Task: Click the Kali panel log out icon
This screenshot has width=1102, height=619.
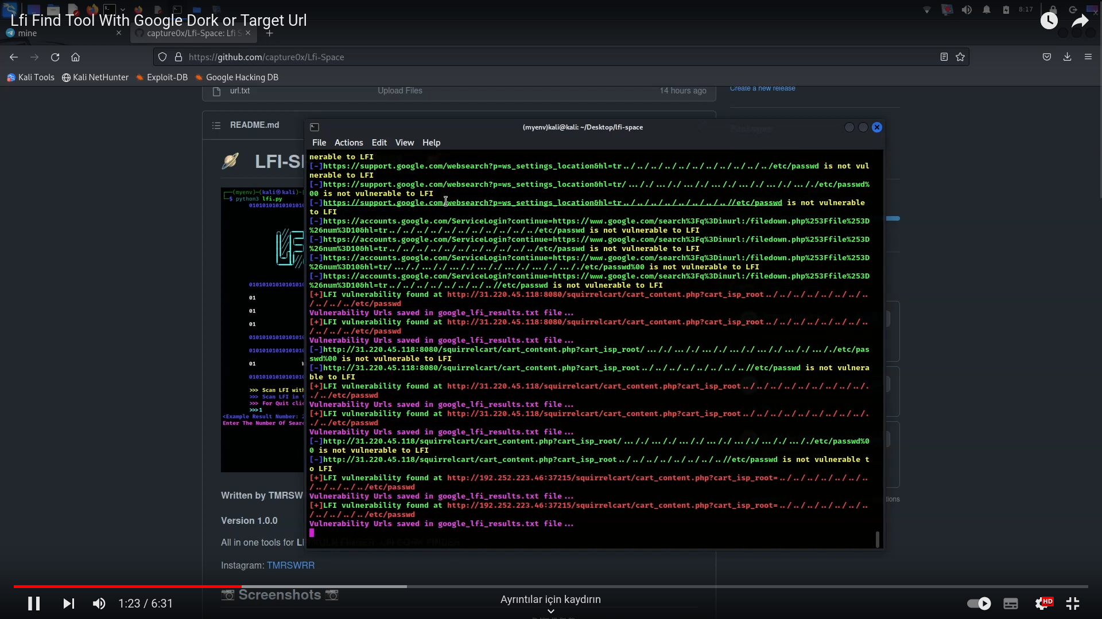Action: [x=1073, y=10]
